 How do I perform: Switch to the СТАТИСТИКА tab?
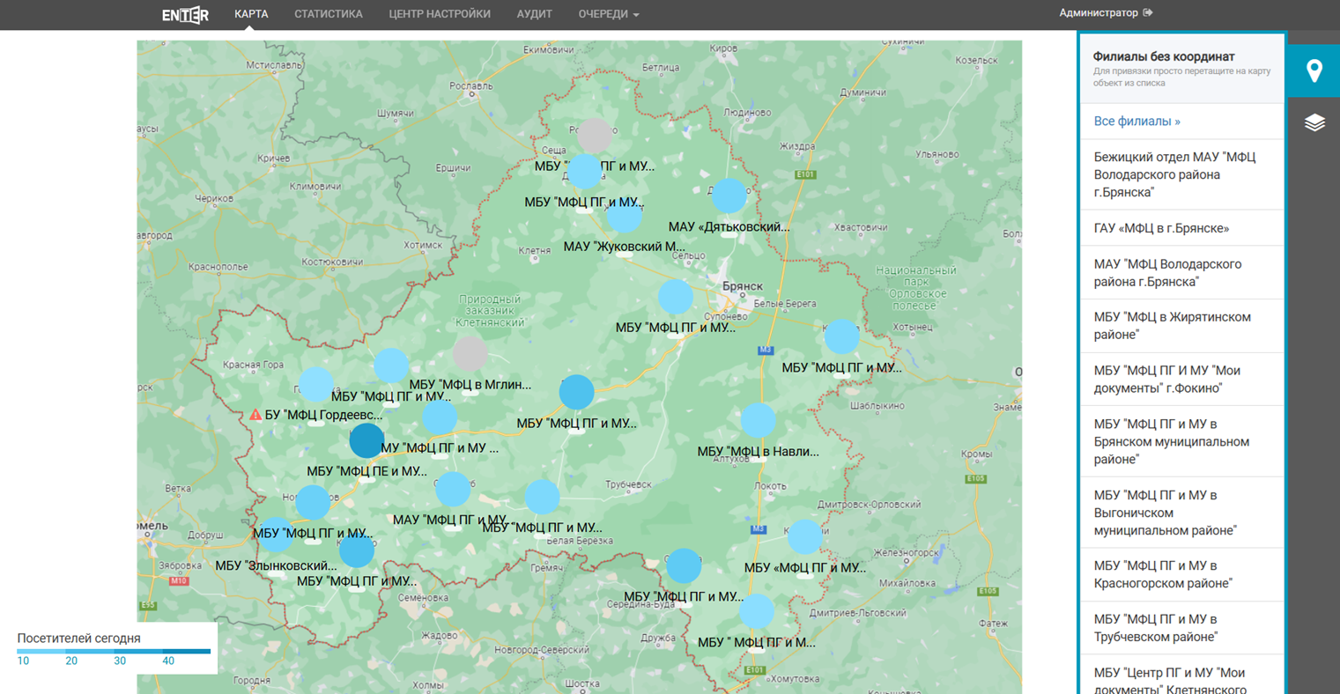(x=329, y=14)
